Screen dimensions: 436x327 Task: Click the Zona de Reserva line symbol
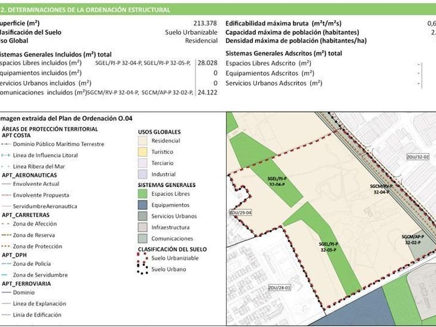pyautogui.click(x=6, y=235)
